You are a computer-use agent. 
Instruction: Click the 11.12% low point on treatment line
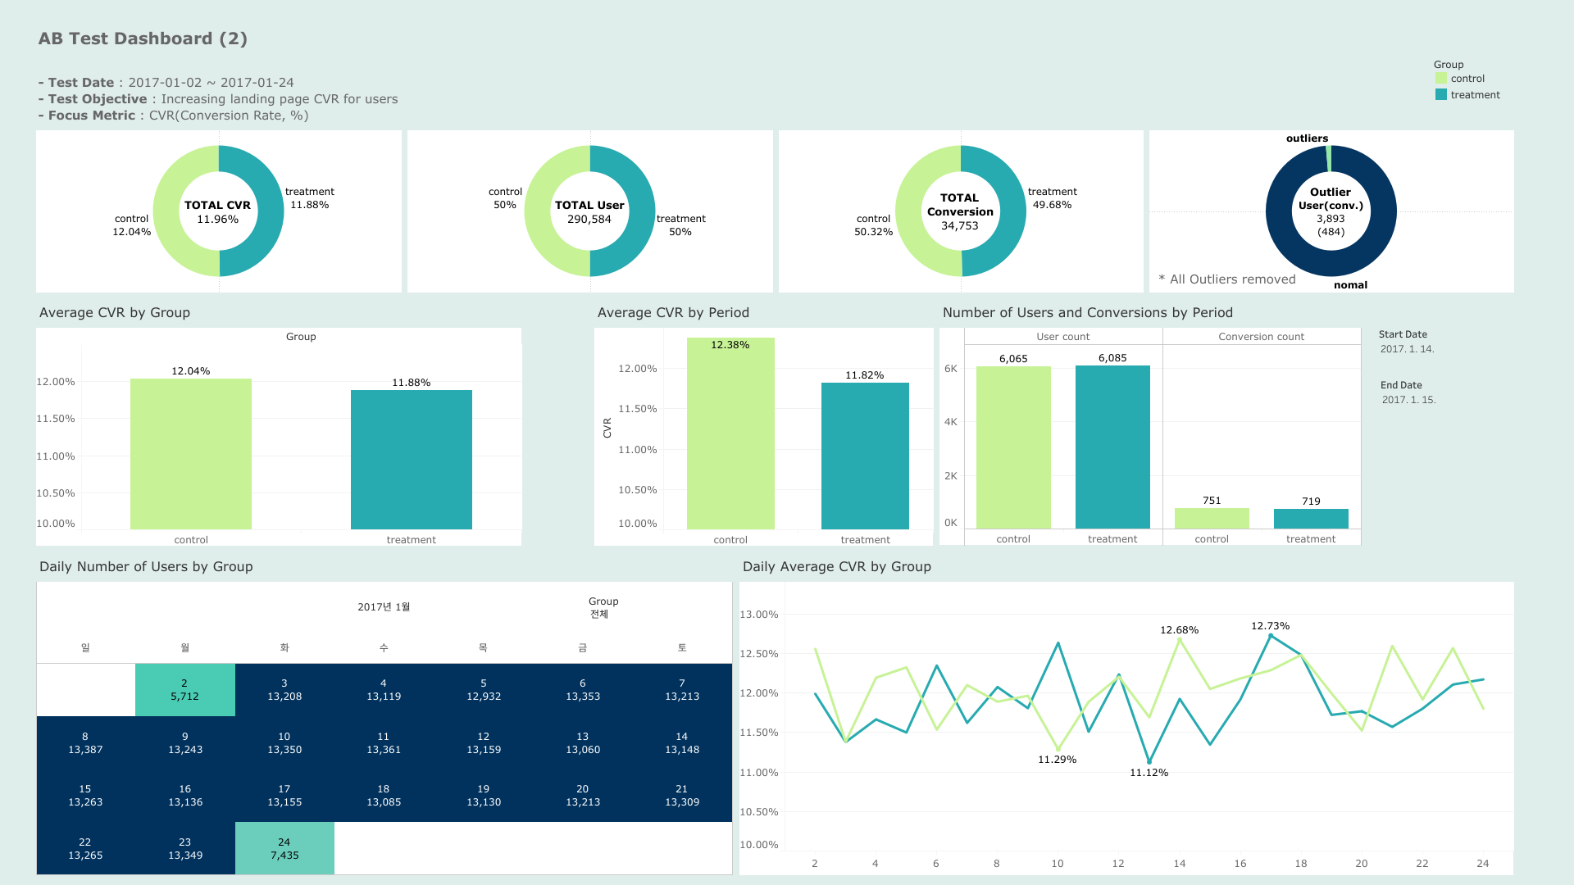coord(1149,761)
